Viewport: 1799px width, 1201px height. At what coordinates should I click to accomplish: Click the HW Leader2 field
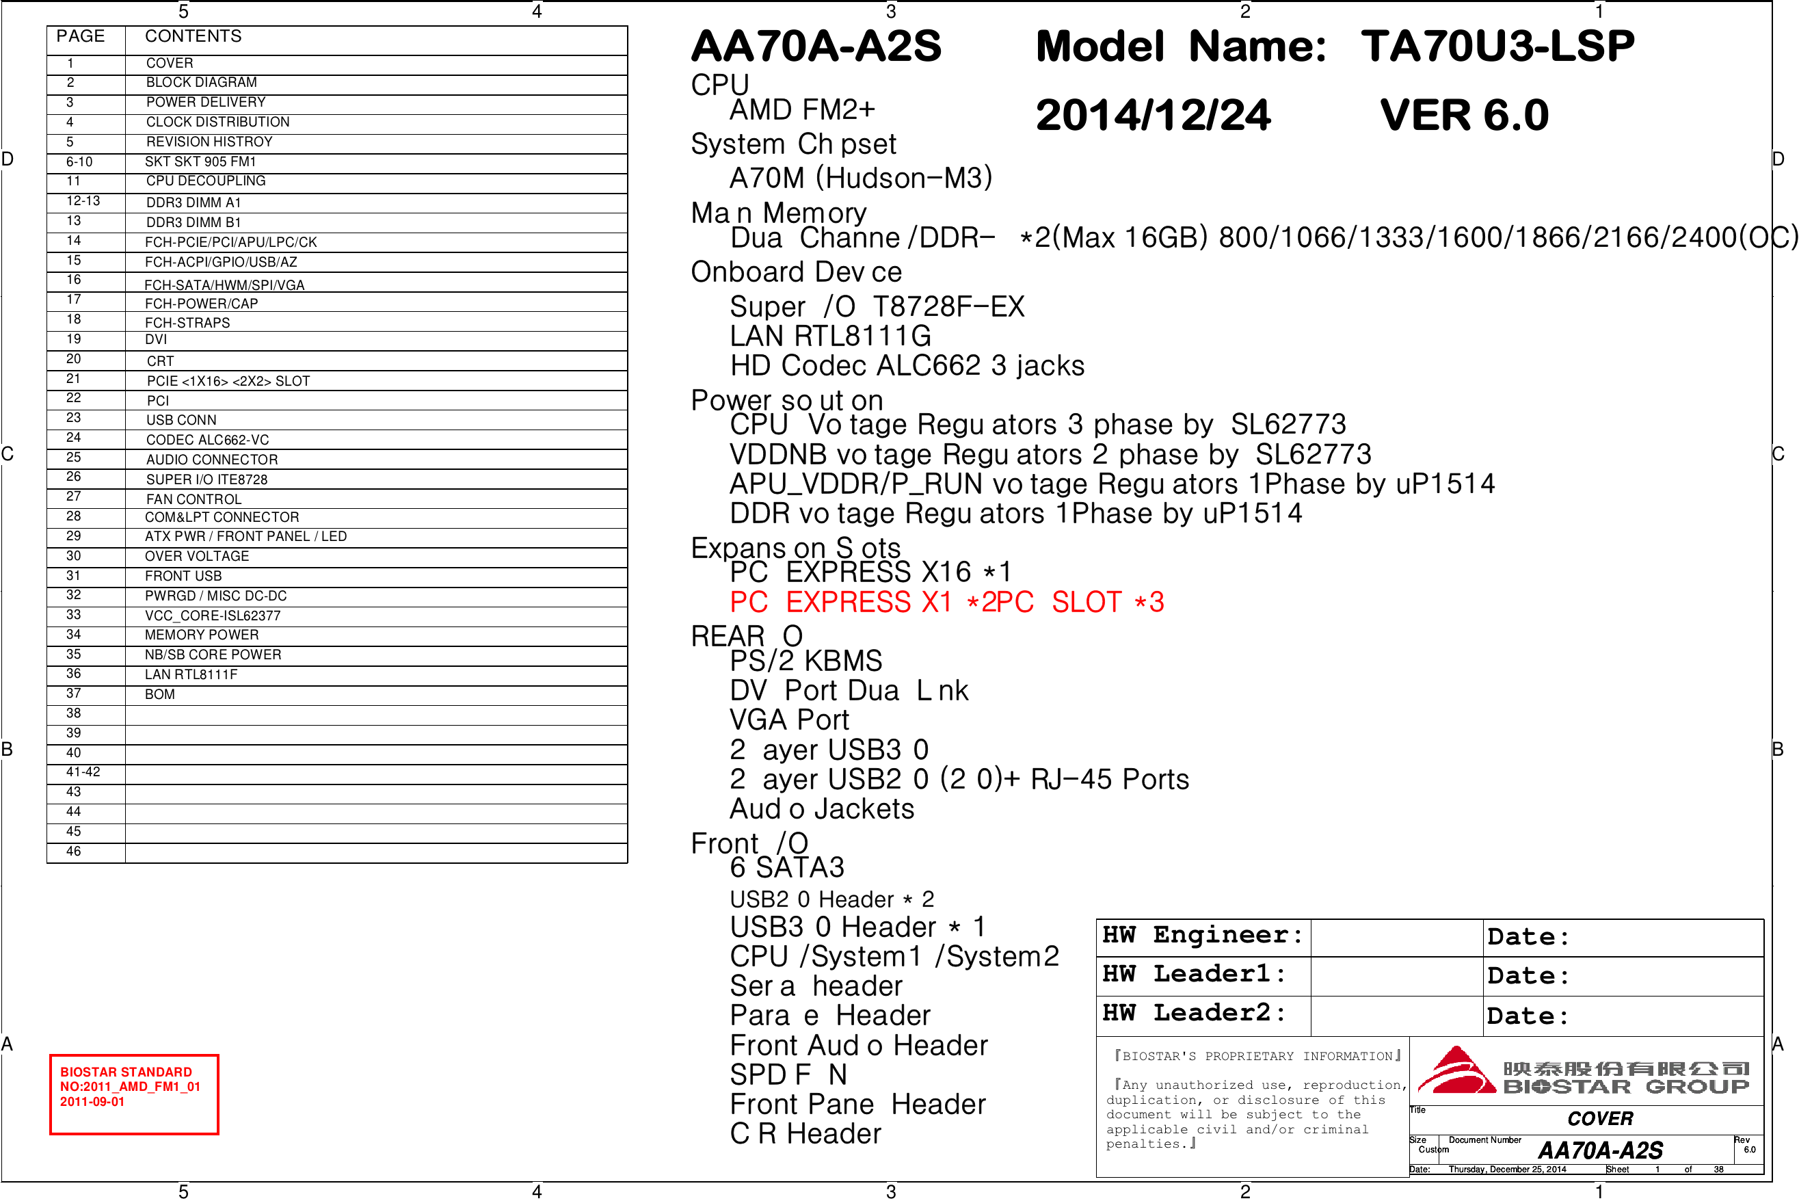pyautogui.click(x=1396, y=1017)
